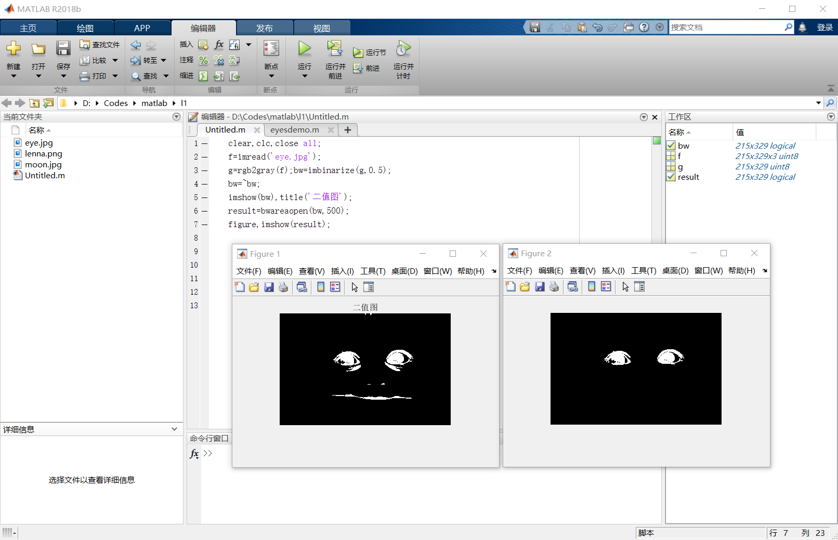Switch to the 绘图 ribbon tab
The image size is (838, 540).
click(x=85, y=28)
